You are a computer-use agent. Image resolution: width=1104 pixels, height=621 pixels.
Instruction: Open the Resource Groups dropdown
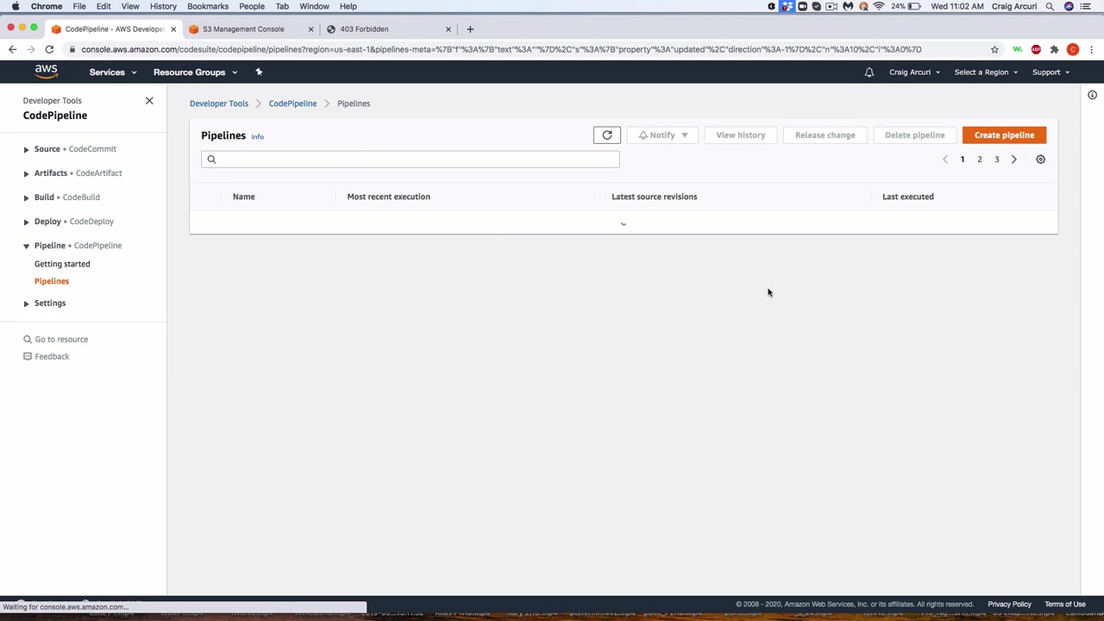click(x=195, y=72)
